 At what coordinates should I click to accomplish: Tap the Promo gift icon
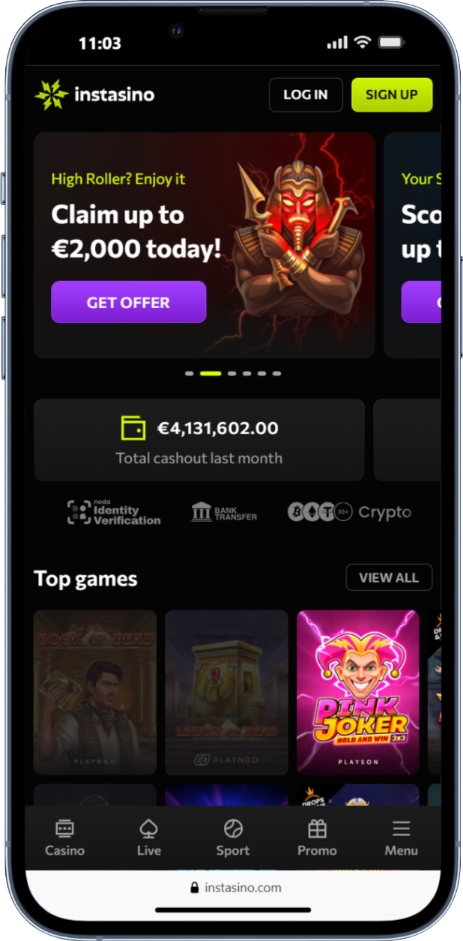[317, 829]
